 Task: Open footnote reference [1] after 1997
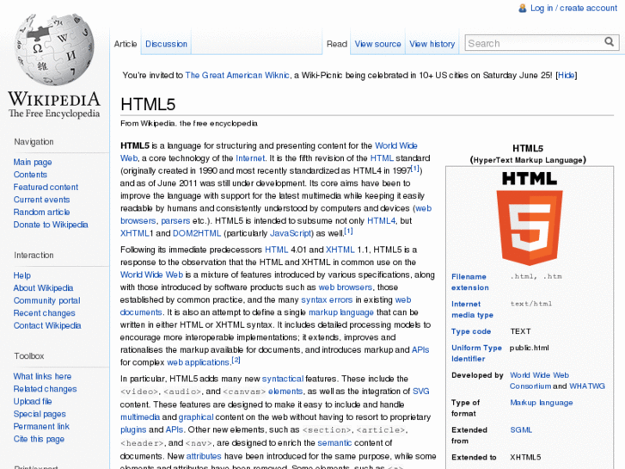(415, 169)
